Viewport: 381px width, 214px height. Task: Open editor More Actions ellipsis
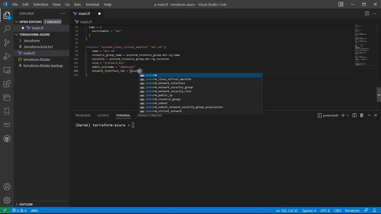pyautogui.click(x=375, y=13)
